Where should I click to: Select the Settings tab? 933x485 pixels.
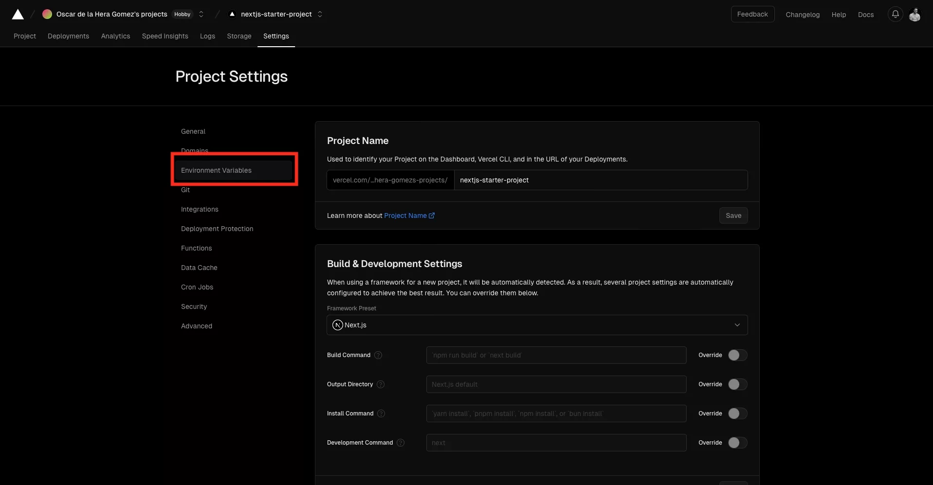click(276, 36)
